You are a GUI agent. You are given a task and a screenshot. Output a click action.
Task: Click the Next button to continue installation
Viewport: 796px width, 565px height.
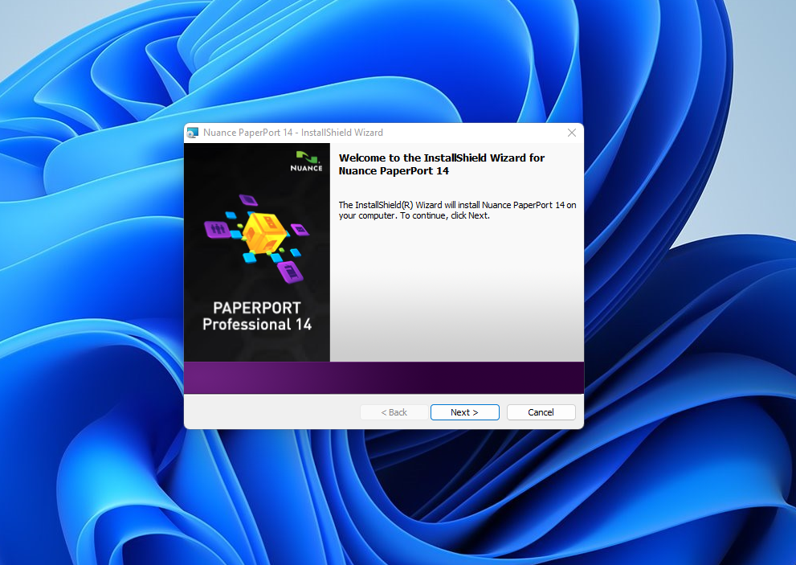[x=464, y=412]
